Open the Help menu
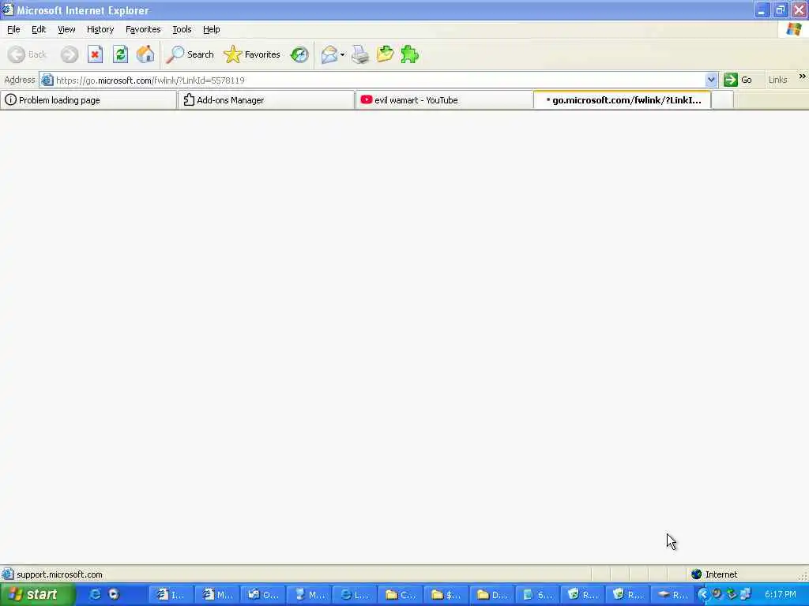809x606 pixels. point(212,29)
